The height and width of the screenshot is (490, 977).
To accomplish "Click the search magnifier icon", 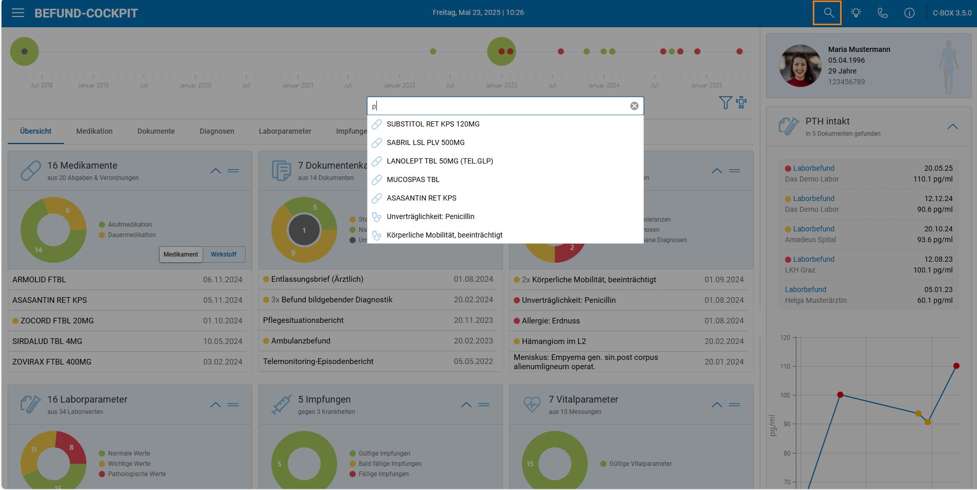I will 828,13.
